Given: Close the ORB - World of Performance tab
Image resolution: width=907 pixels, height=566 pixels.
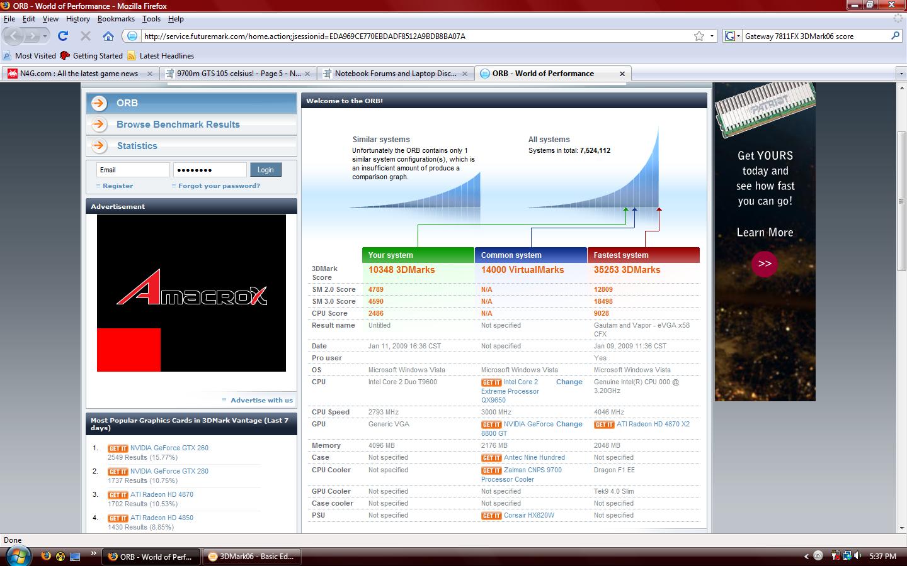Looking at the screenshot, I should (x=622, y=74).
